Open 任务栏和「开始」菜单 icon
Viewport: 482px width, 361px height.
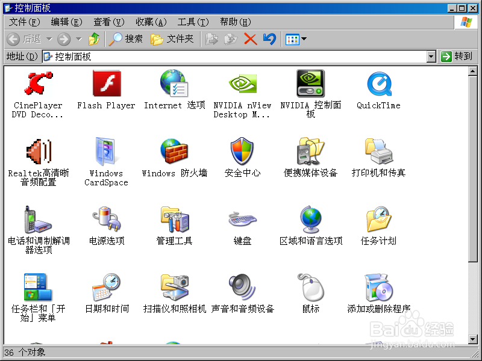pos(39,287)
